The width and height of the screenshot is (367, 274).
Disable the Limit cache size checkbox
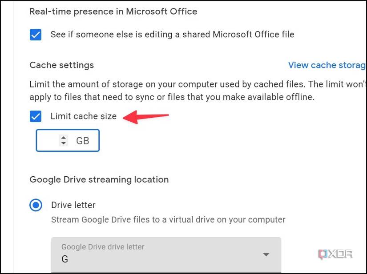click(x=36, y=117)
